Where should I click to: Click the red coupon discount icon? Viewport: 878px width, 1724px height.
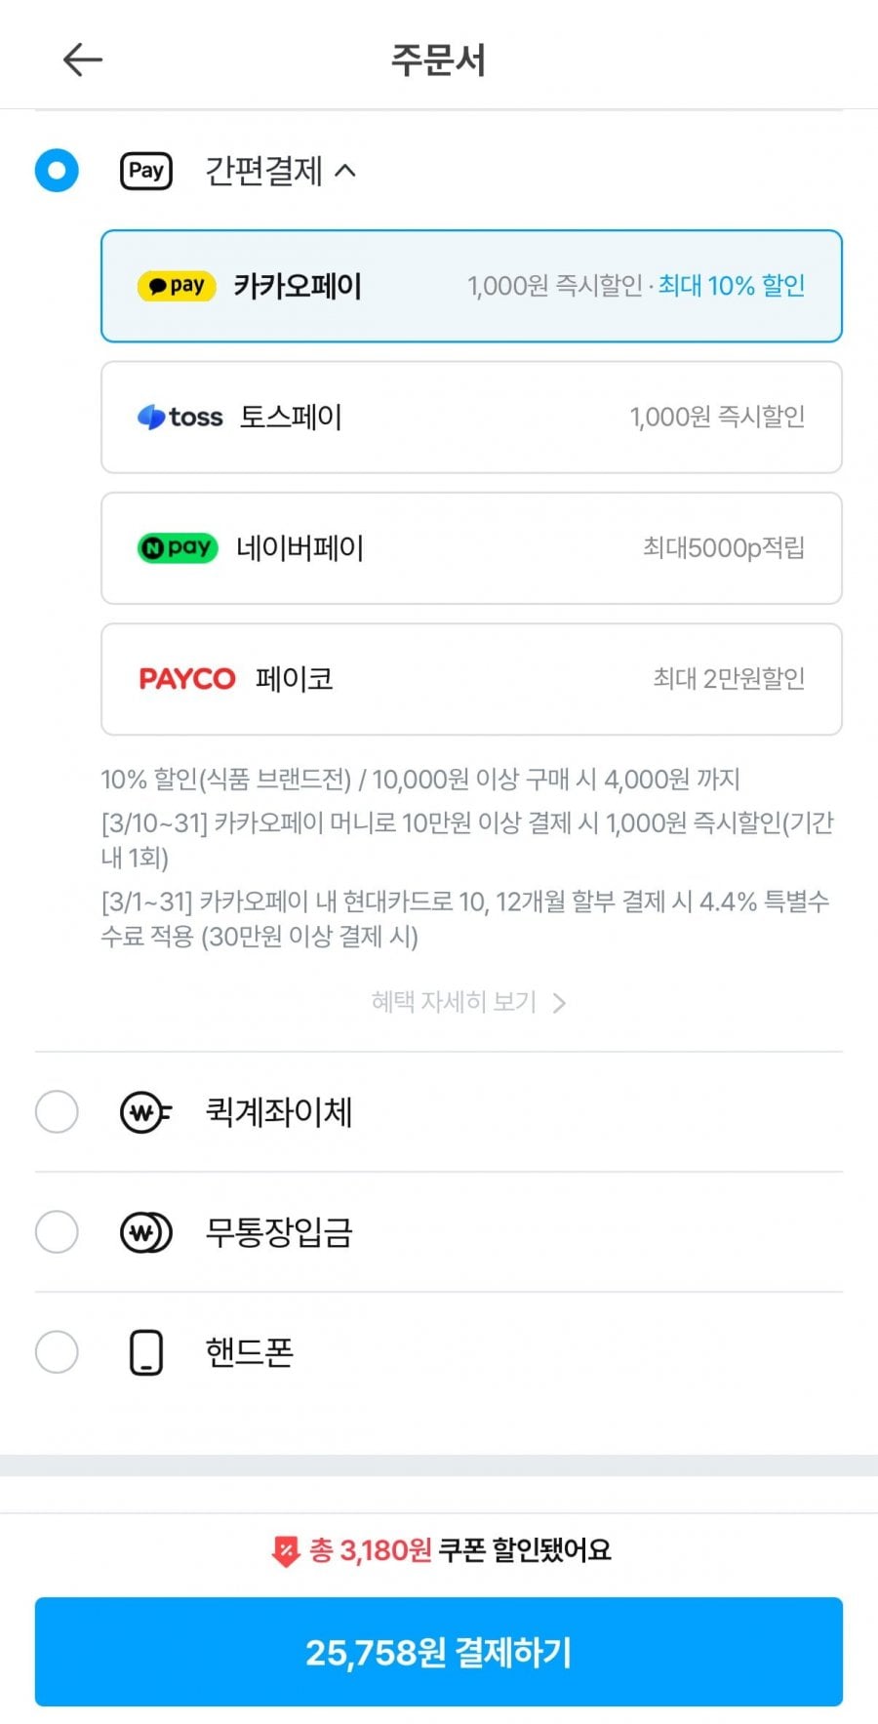click(285, 1551)
